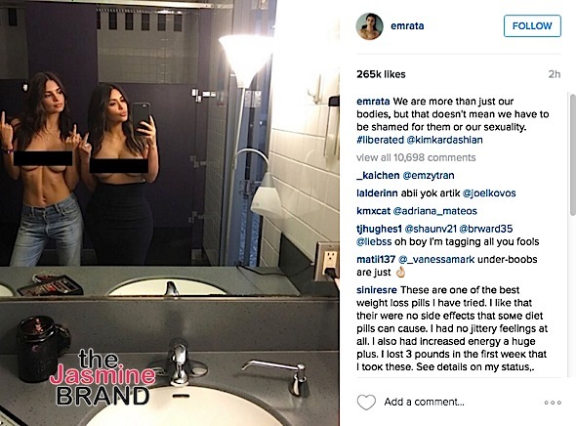Click the 265k likes count
Viewport: 576px width, 426px height.
pyautogui.click(x=381, y=74)
